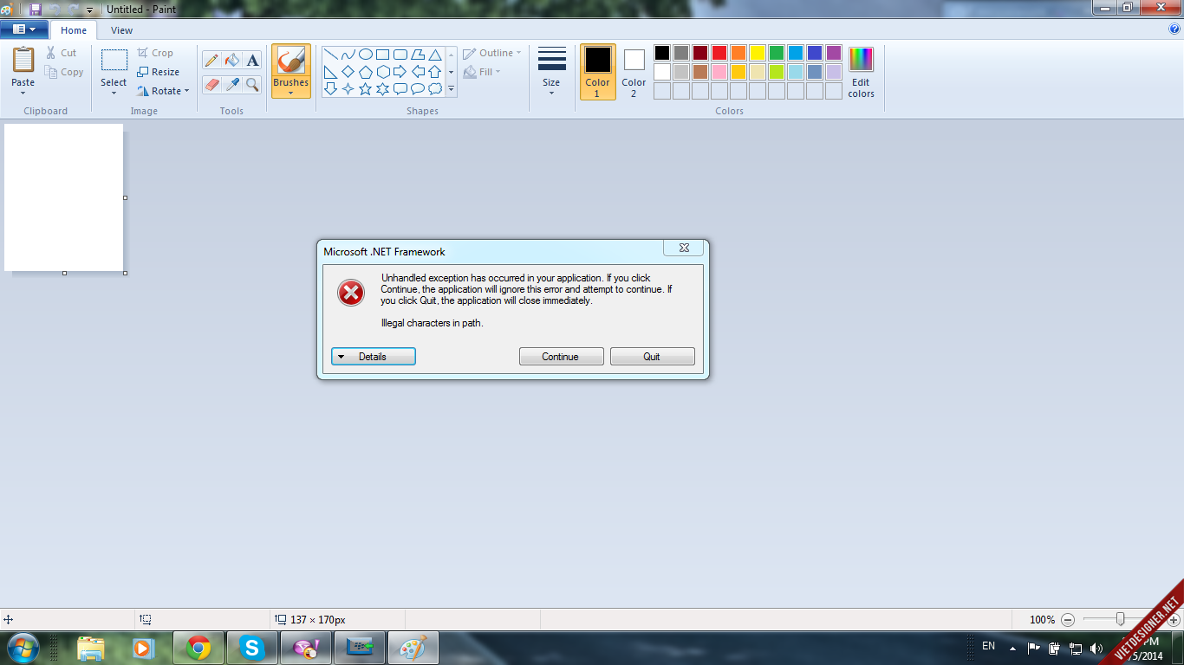Pick the purple color swatch
The height and width of the screenshot is (665, 1184).
click(834, 53)
